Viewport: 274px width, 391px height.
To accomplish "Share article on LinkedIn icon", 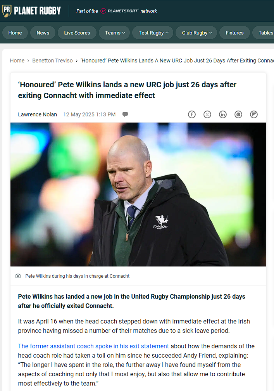I will (x=223, y=114).
